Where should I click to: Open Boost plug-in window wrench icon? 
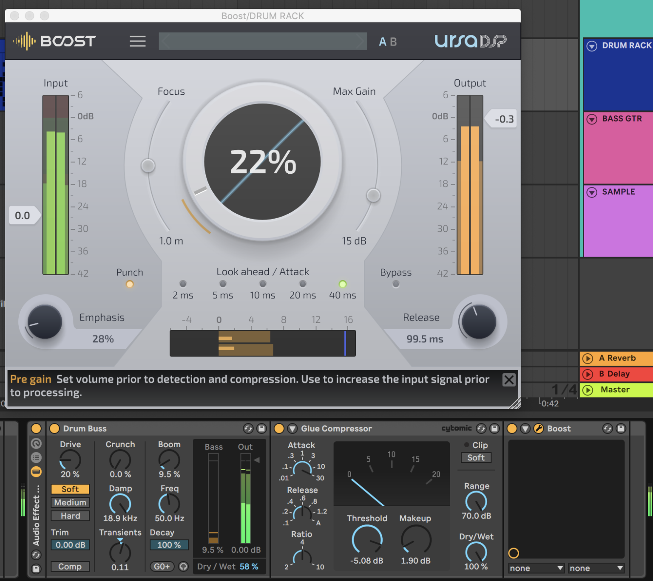pyautogui.click(x=539, y=429)
